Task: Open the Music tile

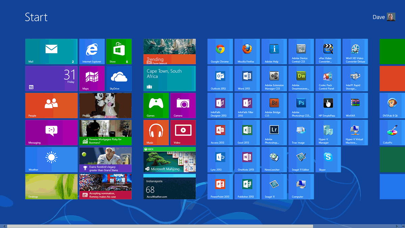Action: tap(156, 132)
